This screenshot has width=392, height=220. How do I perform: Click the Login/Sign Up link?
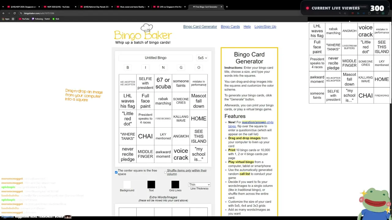(x=265, y=27)
